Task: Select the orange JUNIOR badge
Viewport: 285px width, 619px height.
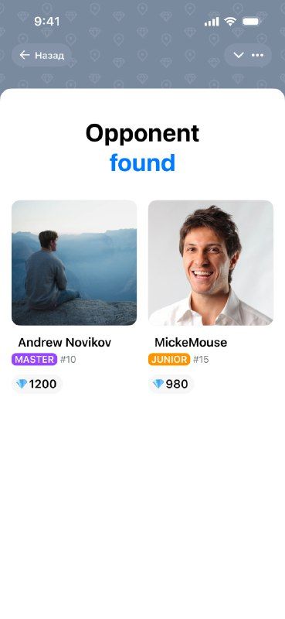Action: click(169, 359)
